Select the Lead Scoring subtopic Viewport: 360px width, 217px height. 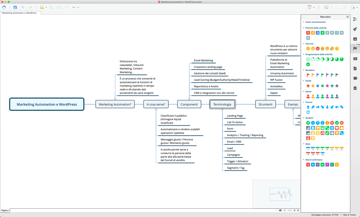click(x=221, y=80)
